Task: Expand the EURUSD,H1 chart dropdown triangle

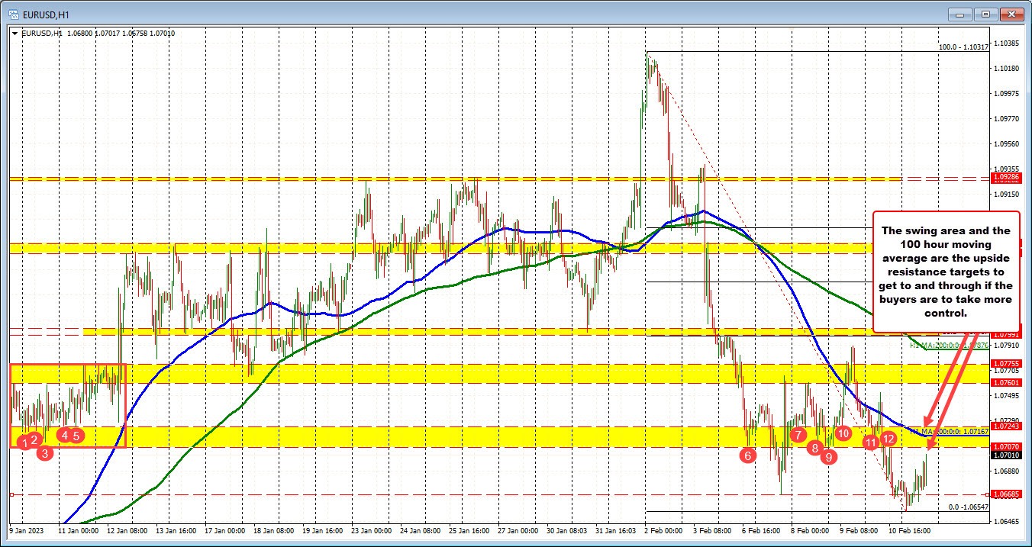Action: pos(15,33)
